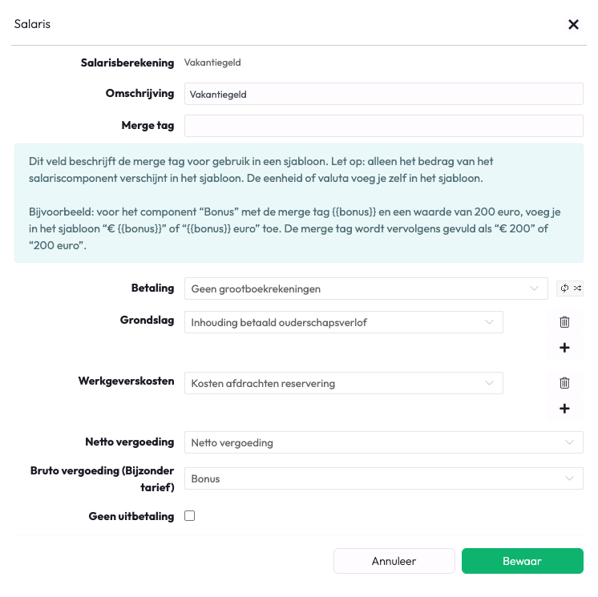The height and width of the screenshot is (597, 598).
Task: Toggle the Geen uitbetaling checkbox
Action: click(x=190, y=516)
